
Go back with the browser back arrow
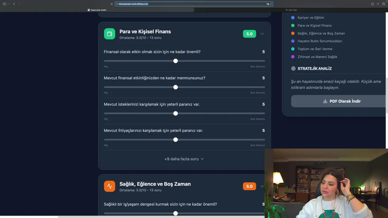tap(14, 4)
